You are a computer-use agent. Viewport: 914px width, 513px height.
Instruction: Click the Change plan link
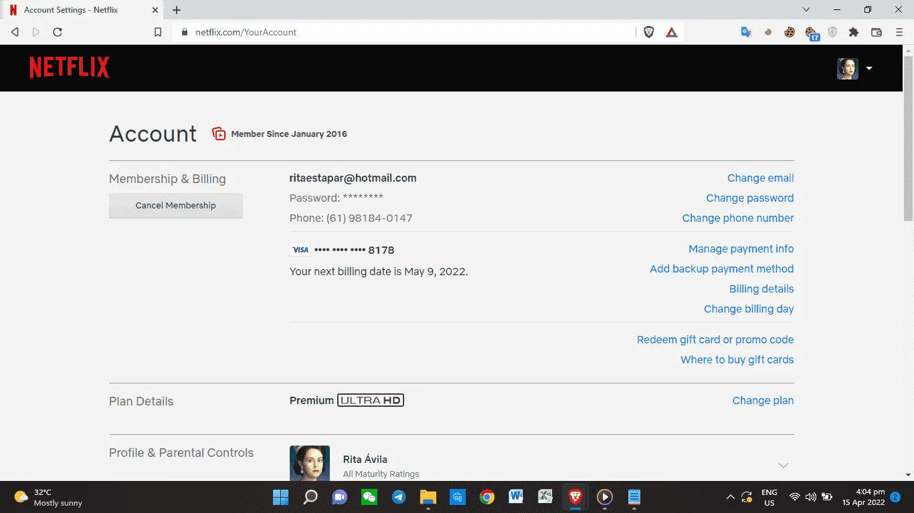coord(763,400)
